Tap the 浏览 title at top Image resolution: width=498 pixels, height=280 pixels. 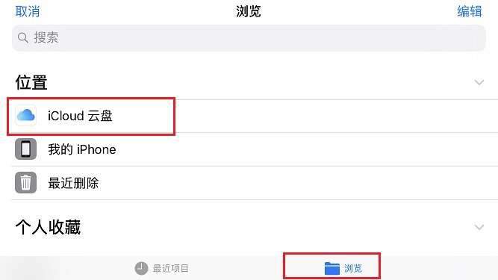pyautogui.click(x=249, y=11)
